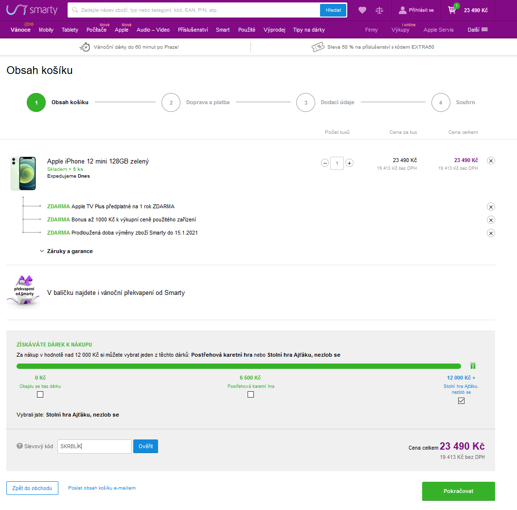Uncheck the 'Stolní hra Ajťáku' checkbox
This screenshot has height=510, width=517.
[x=461, y=401]
